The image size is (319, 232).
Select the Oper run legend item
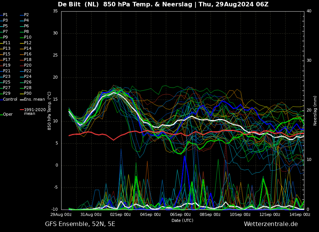click(8, 115)
